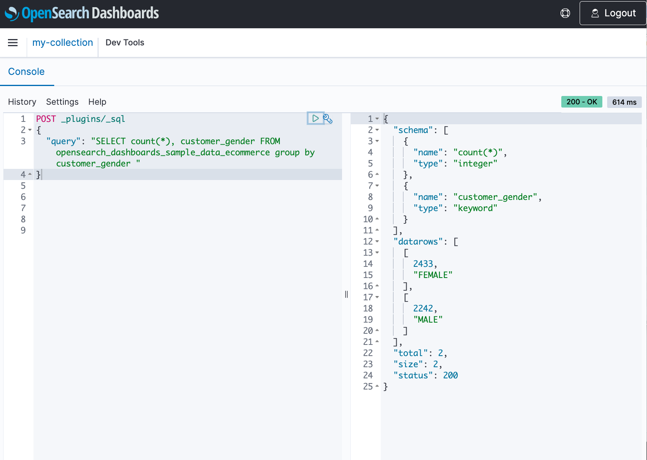Click the help lifebuoy icon in header
Viewport: 647px width, 460px height.
[x=565, y=13]
